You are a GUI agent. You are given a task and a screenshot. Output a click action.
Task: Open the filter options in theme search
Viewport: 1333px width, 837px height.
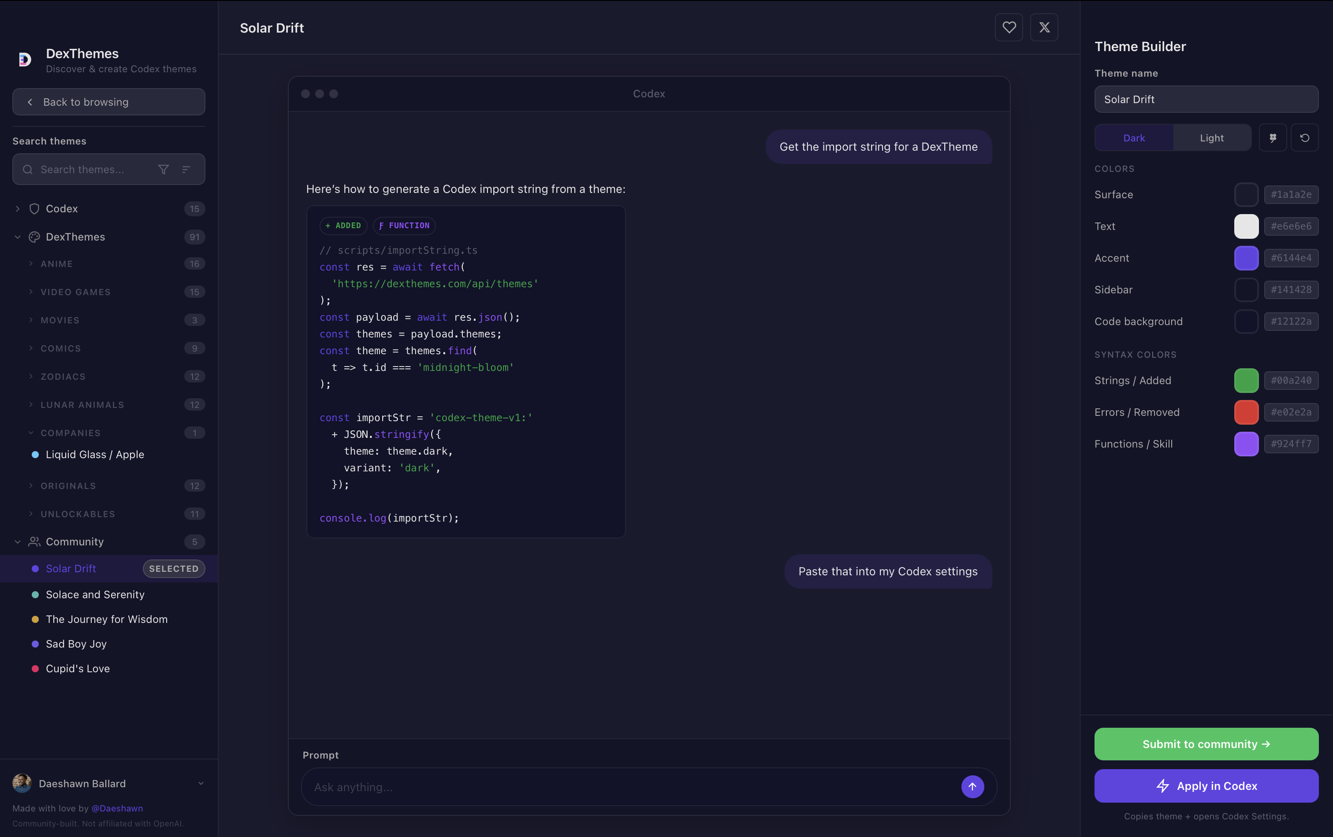tap(163, 169)
